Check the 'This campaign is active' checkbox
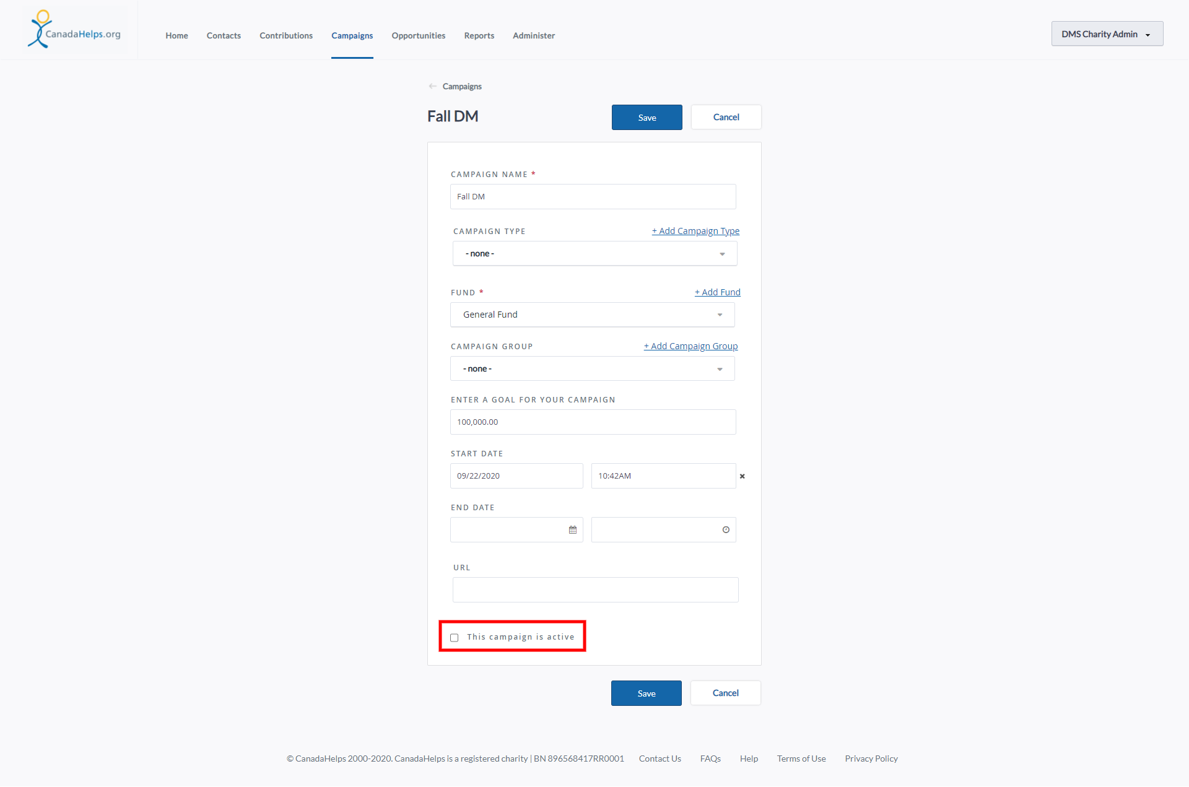This screenshot has height=787, width=1189. (x=455, y=638)
